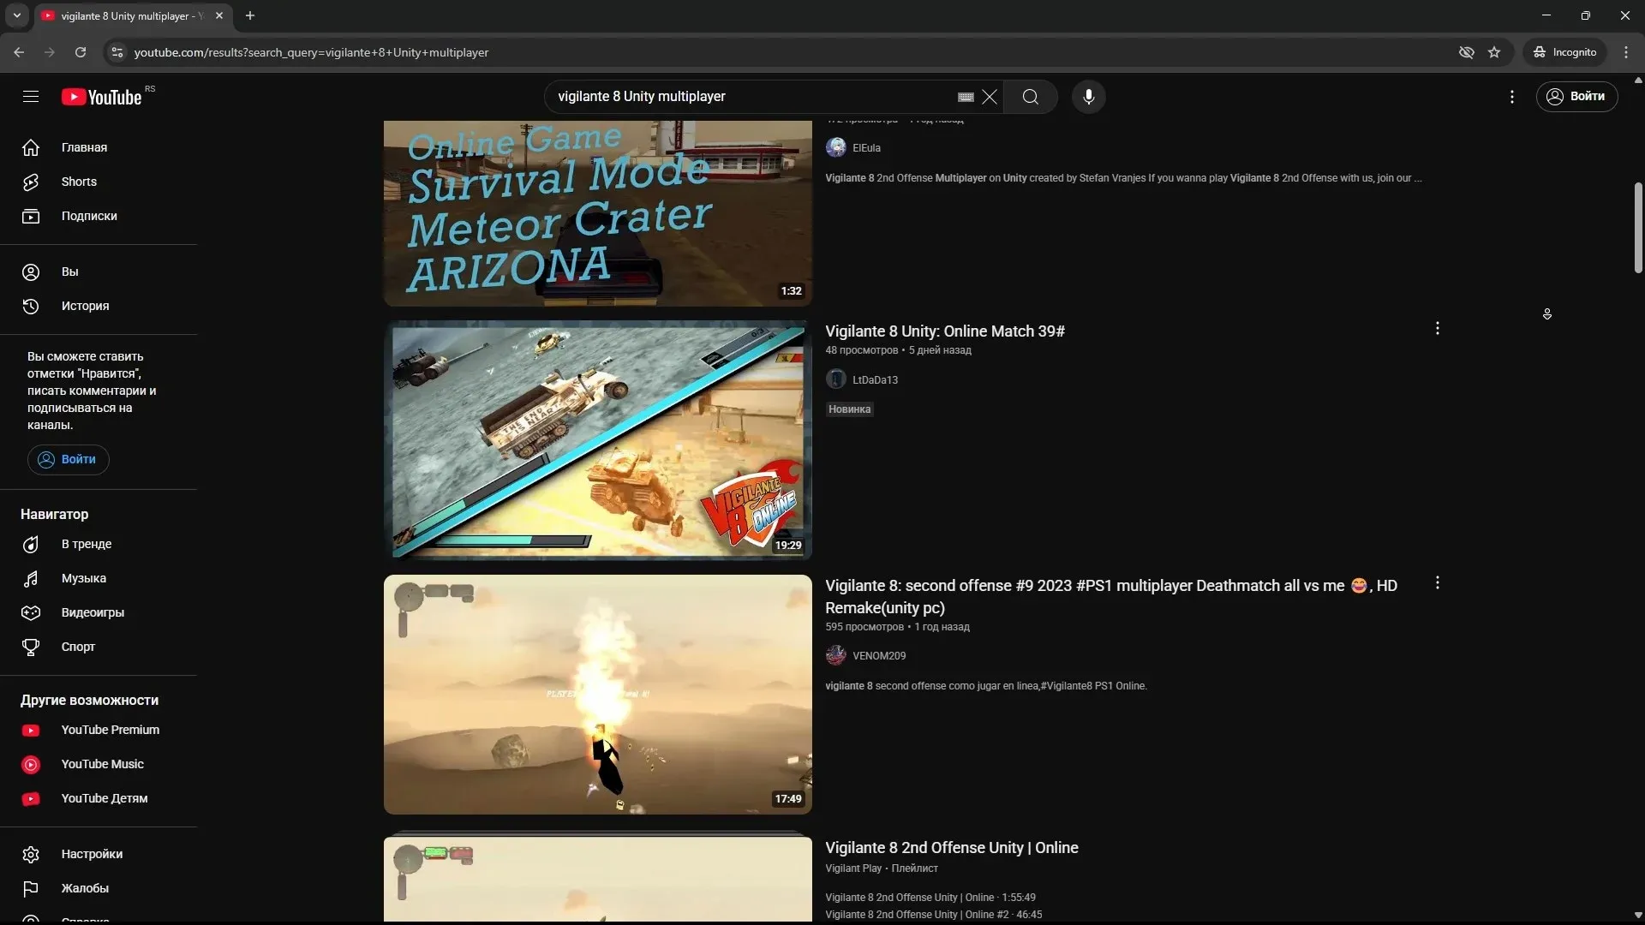View site information icon in address bar
Viewport: 1645px width, 925px height.
pyautogui.click(x=117, y=52)
